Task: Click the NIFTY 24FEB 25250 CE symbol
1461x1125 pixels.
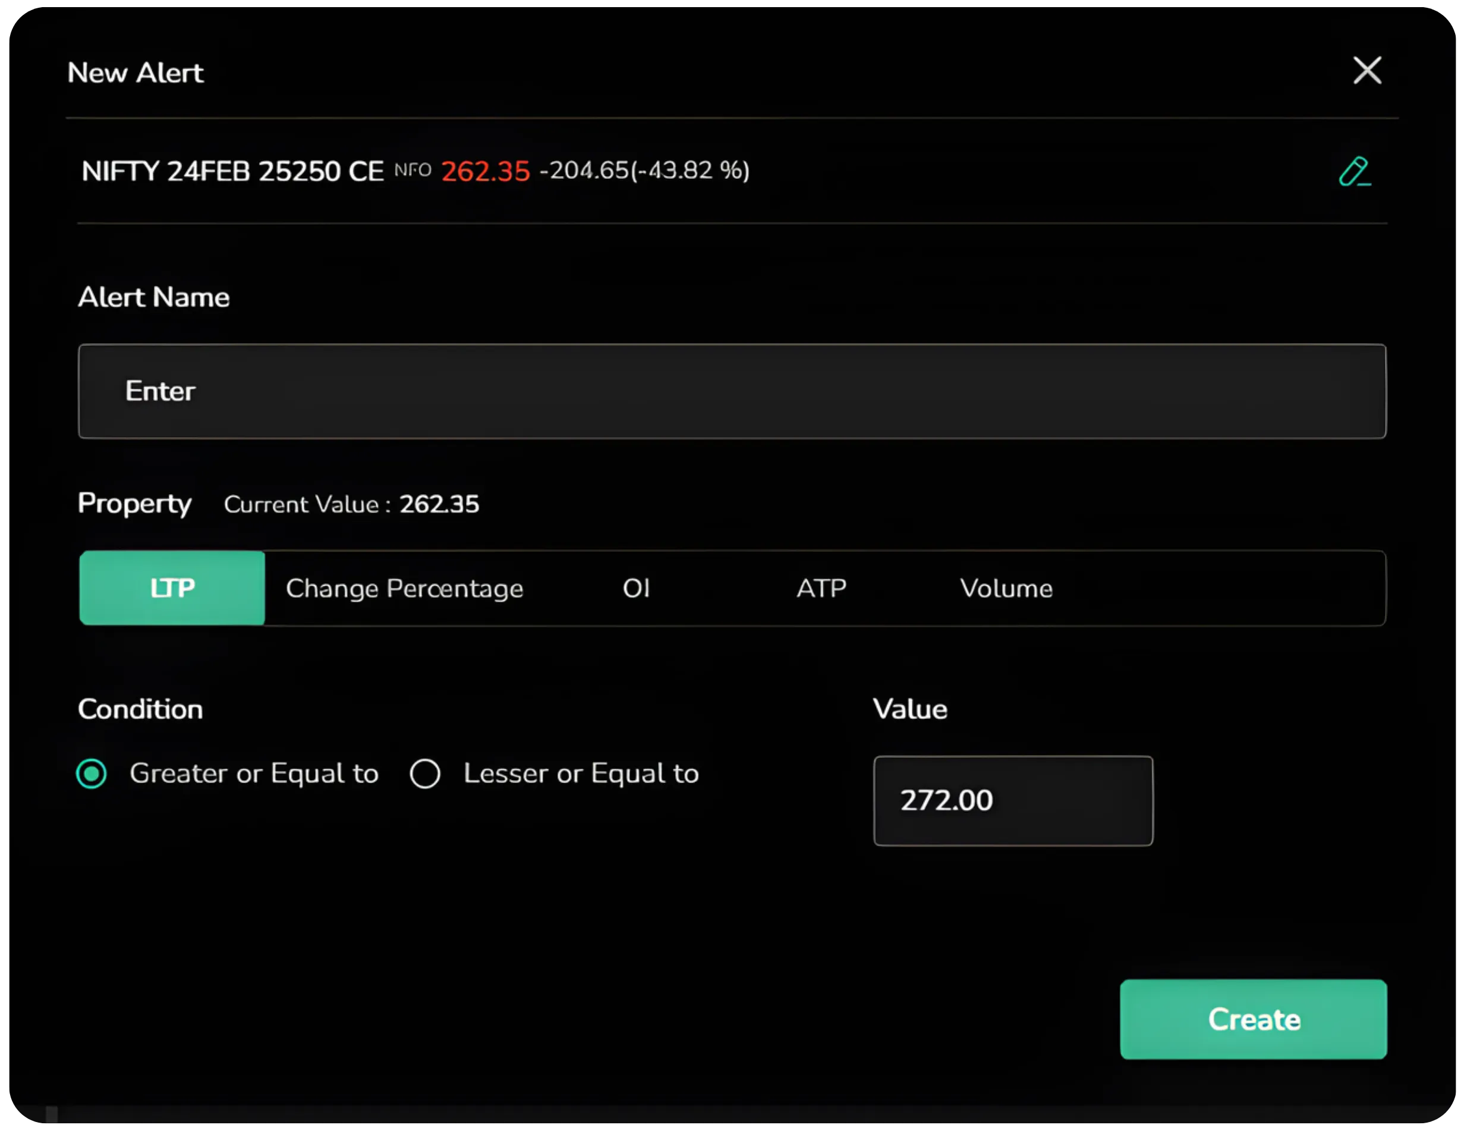Action: coord(231,171)
